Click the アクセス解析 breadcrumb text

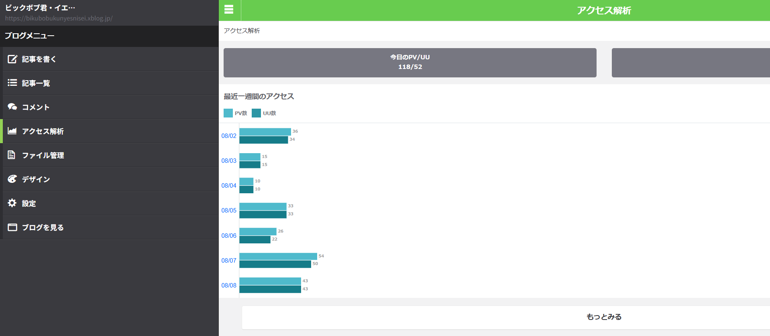point(242,31)
